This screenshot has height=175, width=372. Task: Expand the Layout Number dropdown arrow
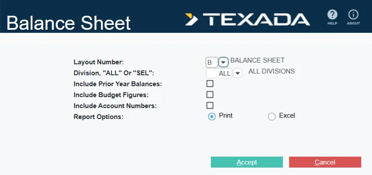click(x=223, y=62)
